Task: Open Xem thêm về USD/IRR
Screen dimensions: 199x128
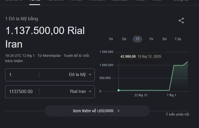Action: 97,111
